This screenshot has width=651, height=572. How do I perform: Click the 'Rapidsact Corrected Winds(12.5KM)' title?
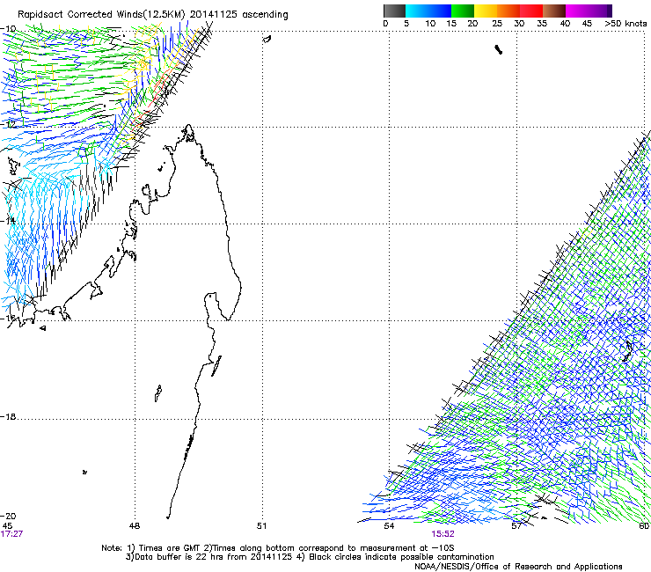101,15
